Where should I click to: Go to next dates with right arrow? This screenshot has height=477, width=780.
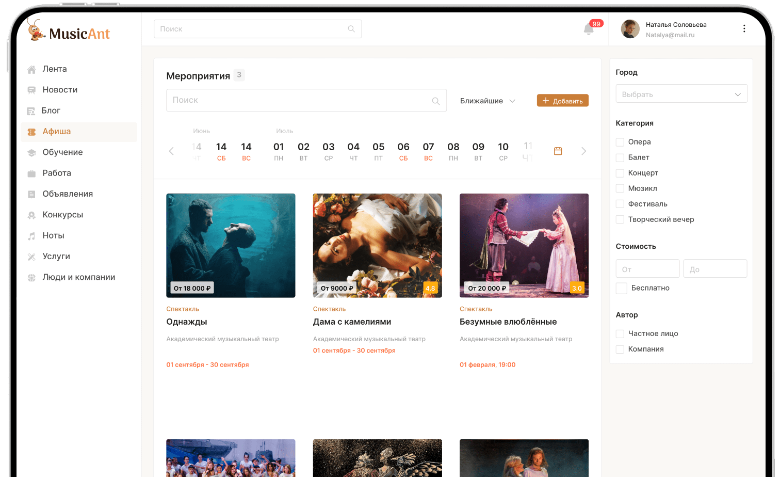click(583, 151)
